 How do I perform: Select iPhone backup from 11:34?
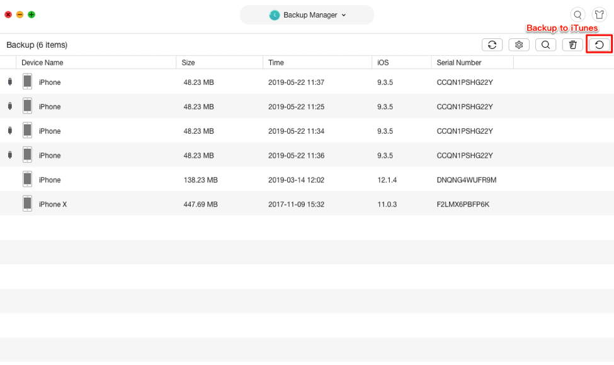coord(307,131)
